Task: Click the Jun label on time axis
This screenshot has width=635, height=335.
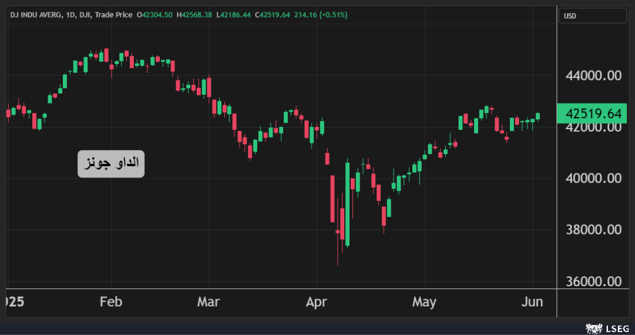Action: [532, 301]
